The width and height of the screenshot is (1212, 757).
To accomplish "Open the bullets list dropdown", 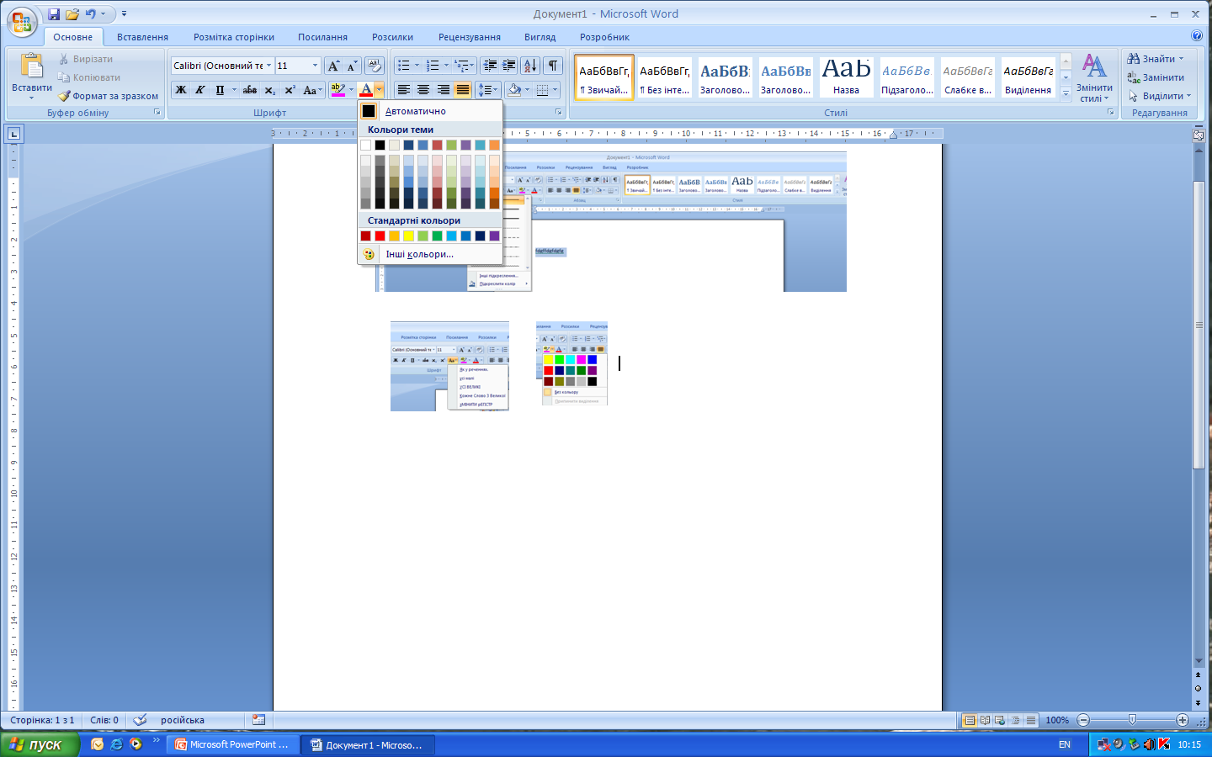I will pos(417,66).
